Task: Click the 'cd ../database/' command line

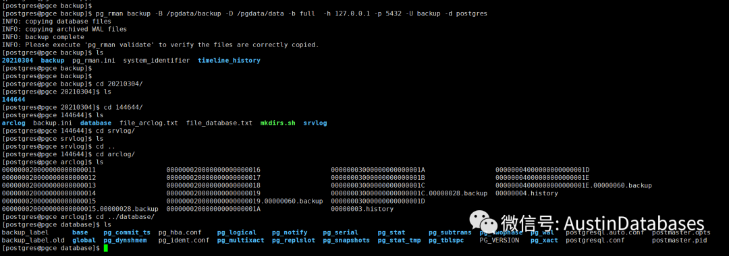Action: (x=78, y=217)
